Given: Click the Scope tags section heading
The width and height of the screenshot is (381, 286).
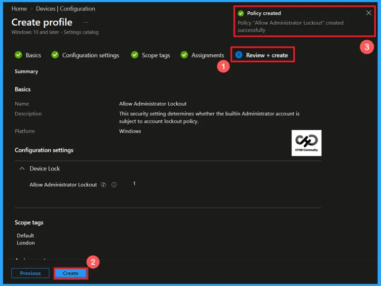Looking at the screenshot, I should tap(29, 223).
